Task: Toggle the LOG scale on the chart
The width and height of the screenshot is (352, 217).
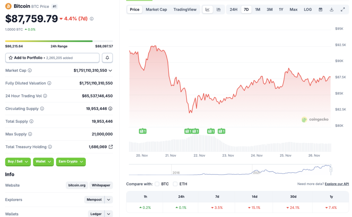Action: [307, 9]
